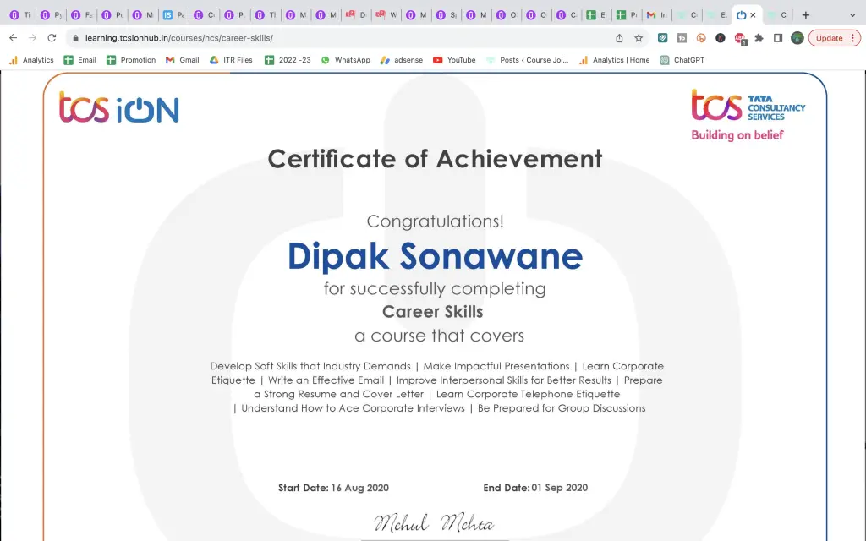Click the 'a course that covers' line
Viewport: 866px width, 541px height.
coord(439,336)
